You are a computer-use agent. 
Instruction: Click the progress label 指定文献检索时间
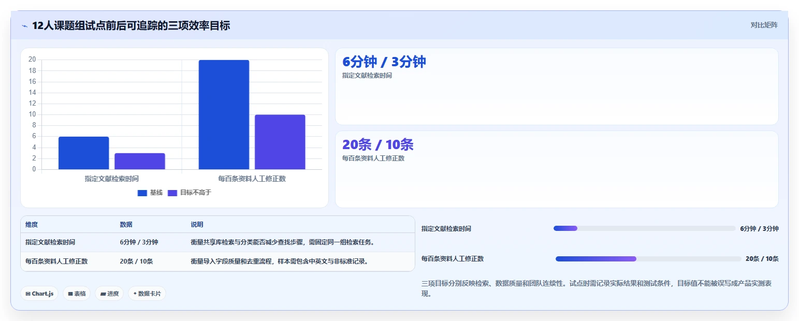446,229
